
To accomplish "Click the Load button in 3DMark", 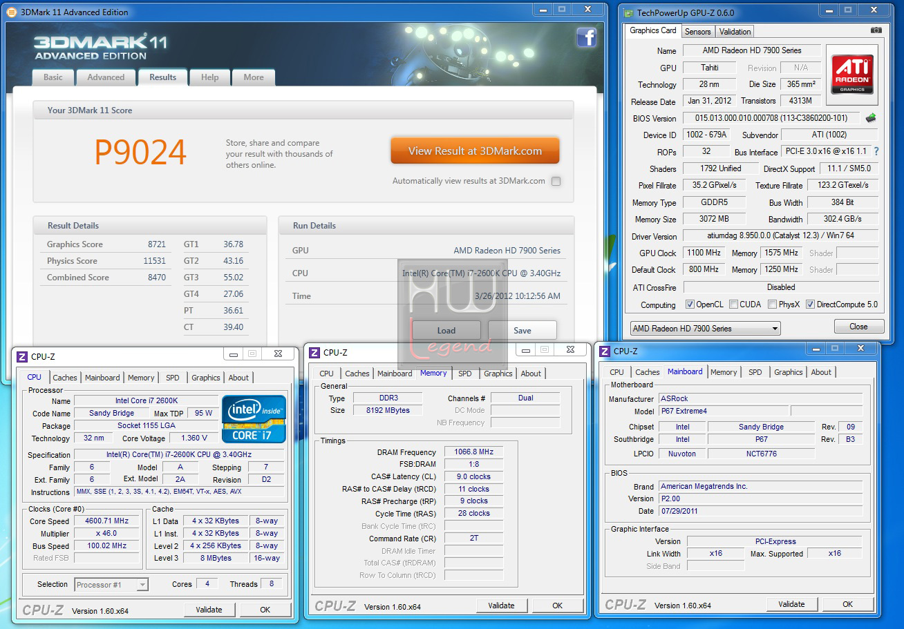I will 446,331.
